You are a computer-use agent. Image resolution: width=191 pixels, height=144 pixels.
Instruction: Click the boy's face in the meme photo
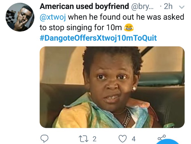[112, 83]
